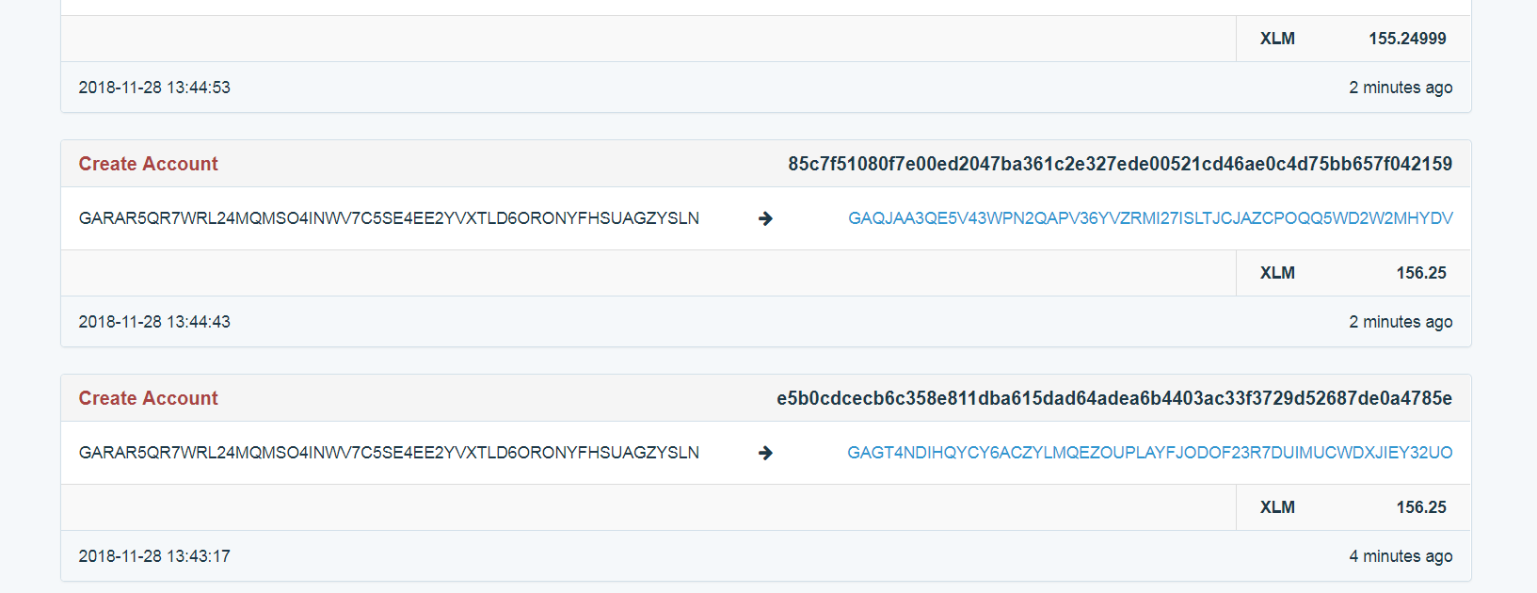Open destination account GAGT4NDIHQYCY6ACZYLMQEZ link
The image size is (1537, 593).
point(1149,453)
